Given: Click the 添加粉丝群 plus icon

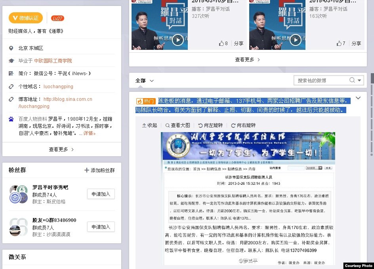Looking at the screenshot, I should click(87, 170).
